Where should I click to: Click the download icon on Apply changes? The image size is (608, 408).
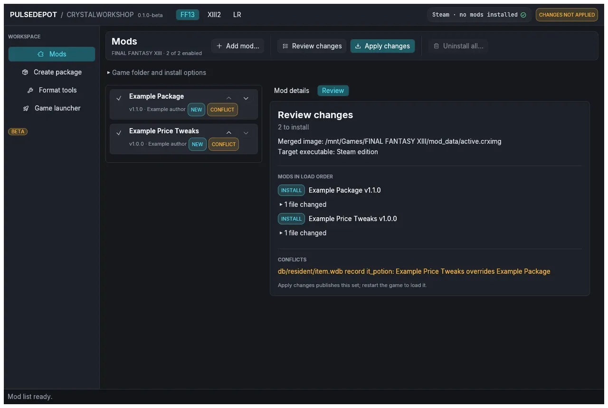click(358, 46)
